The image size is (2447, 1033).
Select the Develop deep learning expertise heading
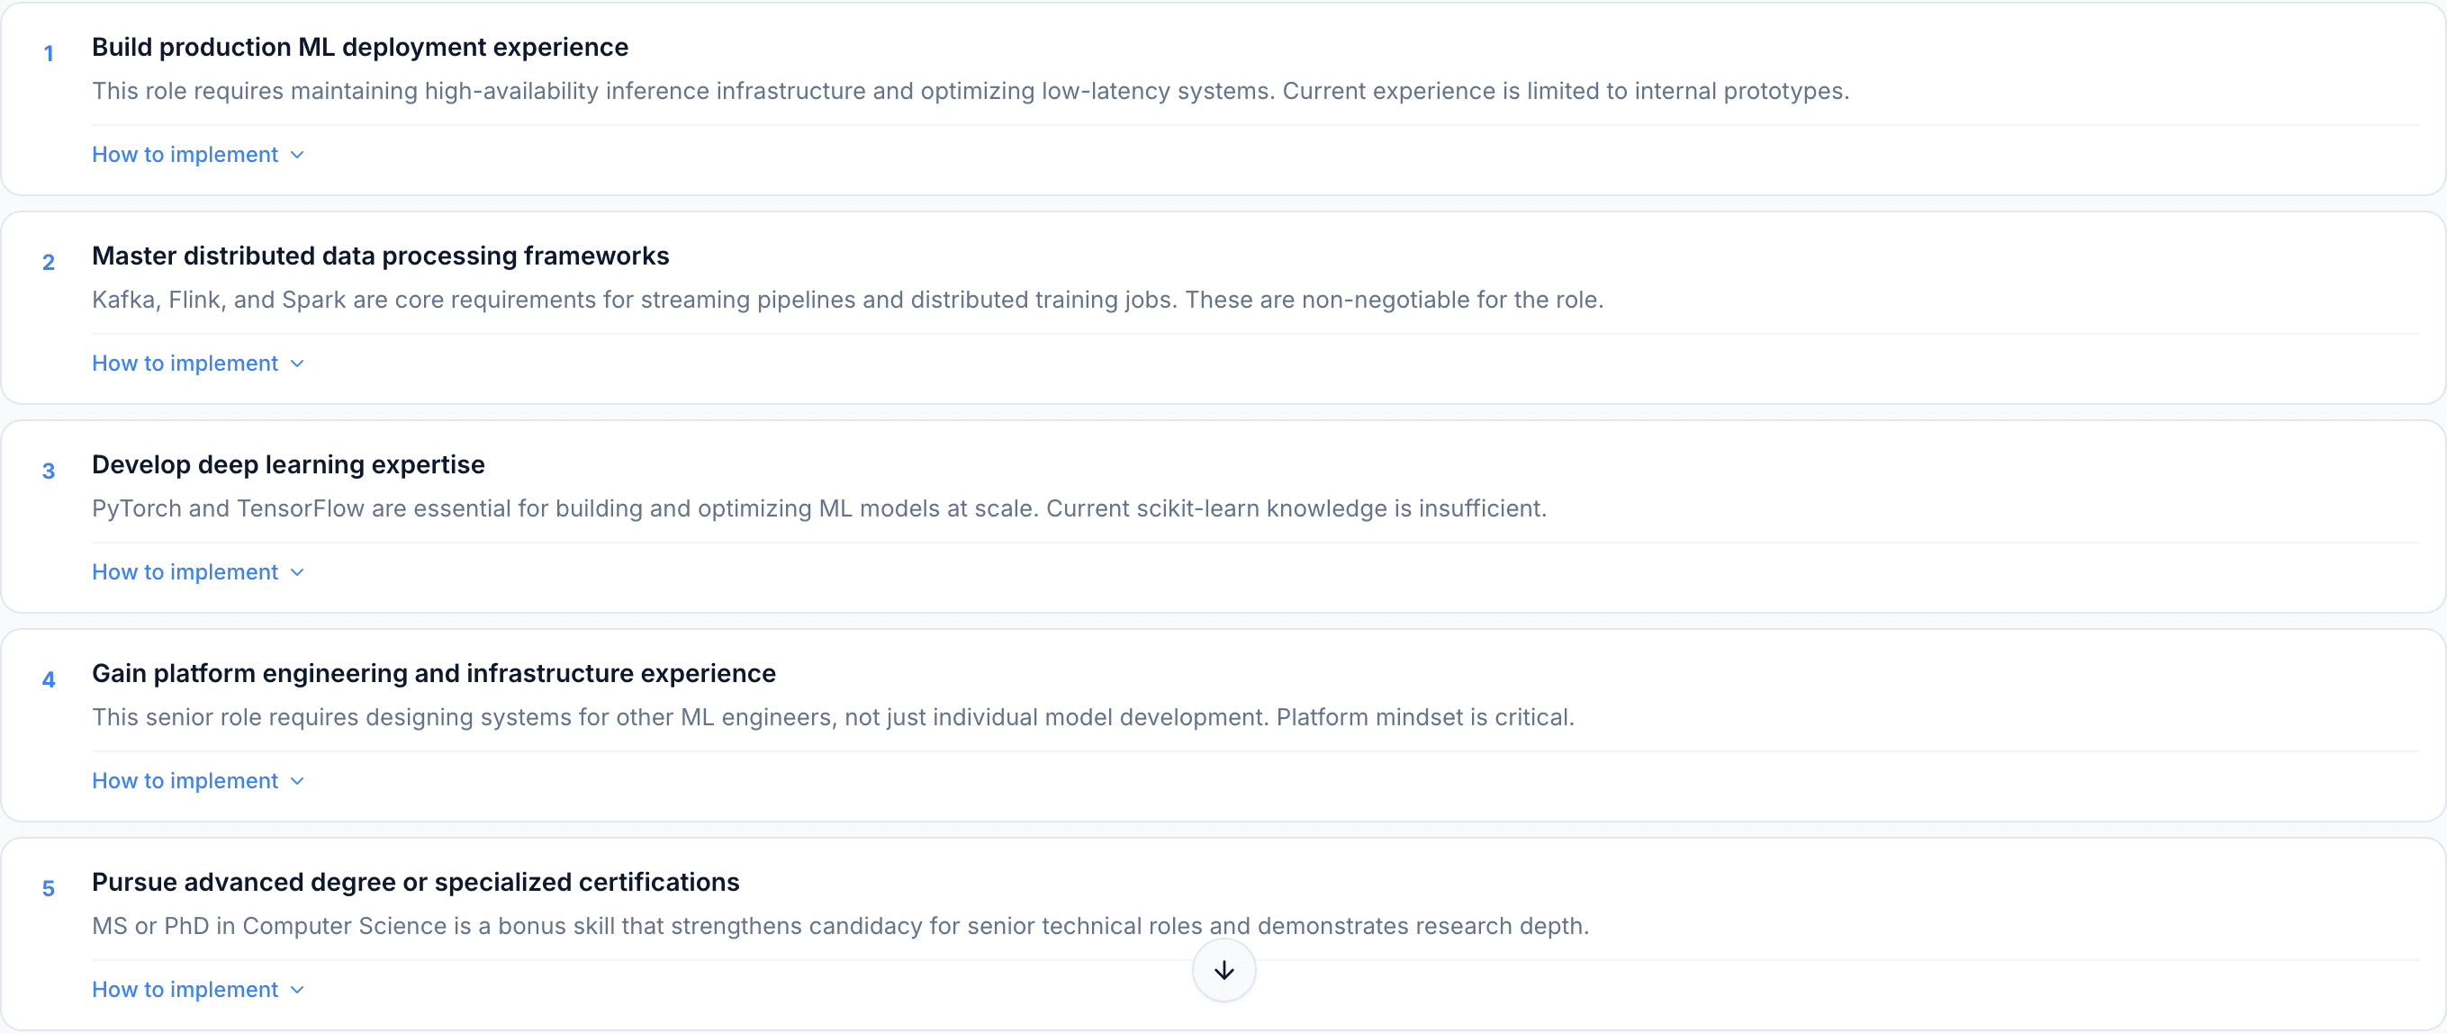point(288,465)
